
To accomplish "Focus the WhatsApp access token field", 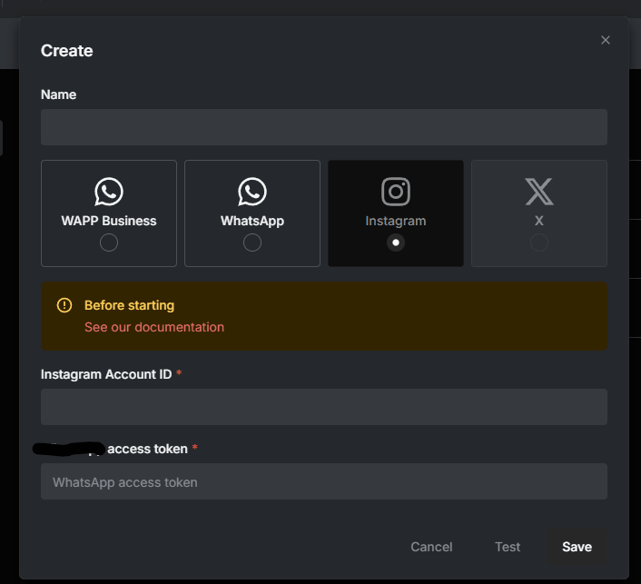I will [324, 481].
